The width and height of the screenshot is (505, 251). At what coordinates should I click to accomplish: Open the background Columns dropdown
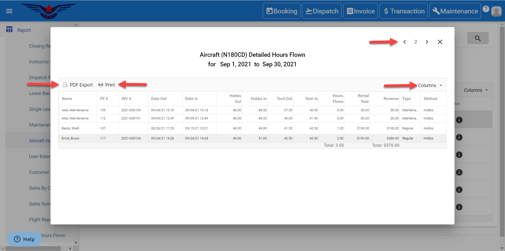pos(476,90)
